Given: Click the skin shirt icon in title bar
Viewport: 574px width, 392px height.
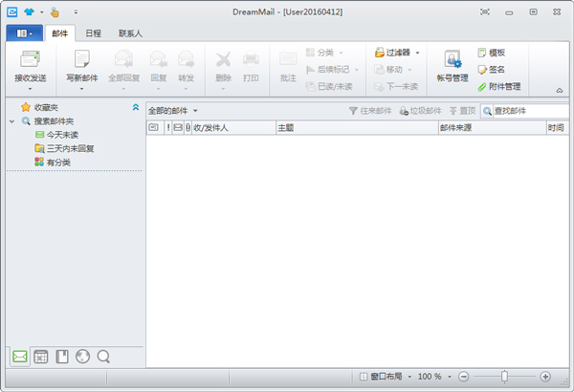Looking at the screenshot, I should (29, 12).
